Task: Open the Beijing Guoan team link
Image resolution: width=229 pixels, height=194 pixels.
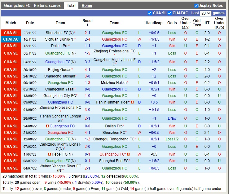Action: click(60, 70)
